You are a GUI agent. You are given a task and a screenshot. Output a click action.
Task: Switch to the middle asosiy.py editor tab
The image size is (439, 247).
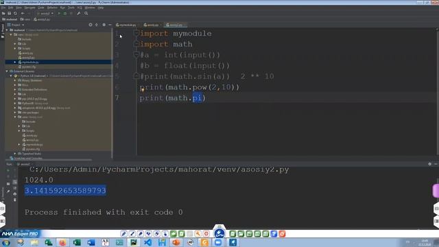(x=152, y=25)
